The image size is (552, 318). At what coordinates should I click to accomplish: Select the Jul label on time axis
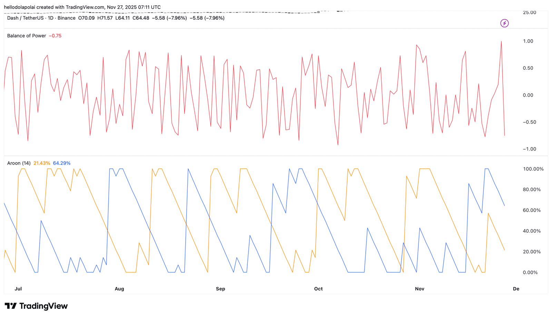tap(18, 289)
